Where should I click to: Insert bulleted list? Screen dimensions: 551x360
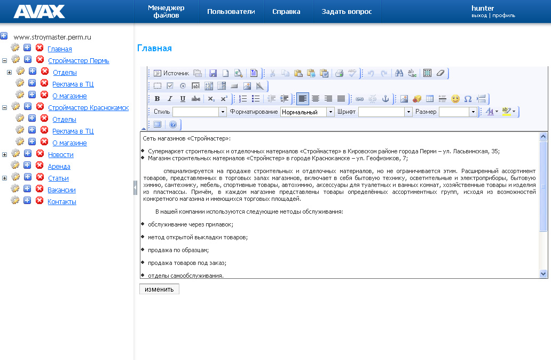click(x=256, y=99)
